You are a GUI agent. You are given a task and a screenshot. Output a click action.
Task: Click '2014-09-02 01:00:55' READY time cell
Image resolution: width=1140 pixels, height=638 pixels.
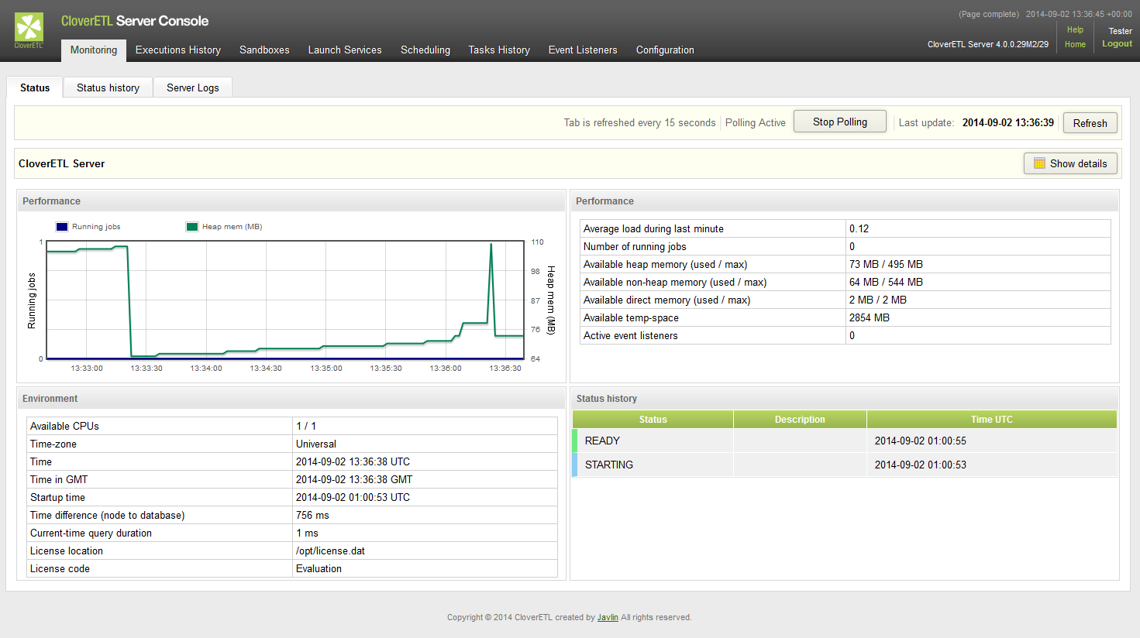click(x=920, y=441)
